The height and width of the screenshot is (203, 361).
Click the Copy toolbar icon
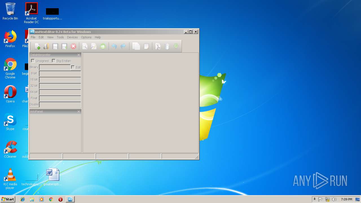pyautogui.click(x=136, y=46)
